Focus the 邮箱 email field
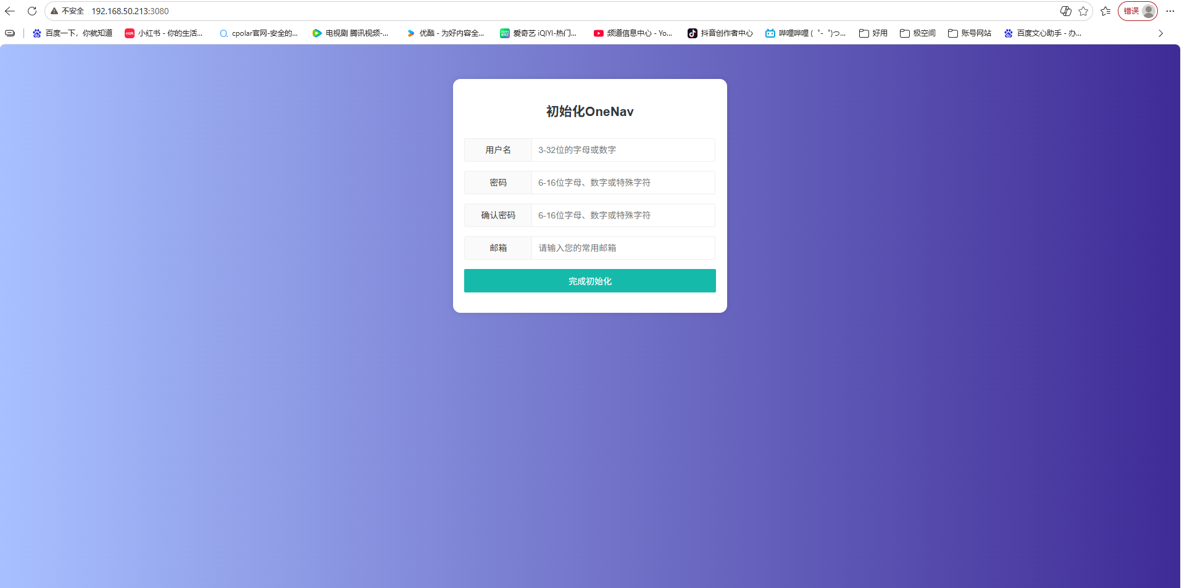The image size is (1182, 588). (x=623, y=248)
